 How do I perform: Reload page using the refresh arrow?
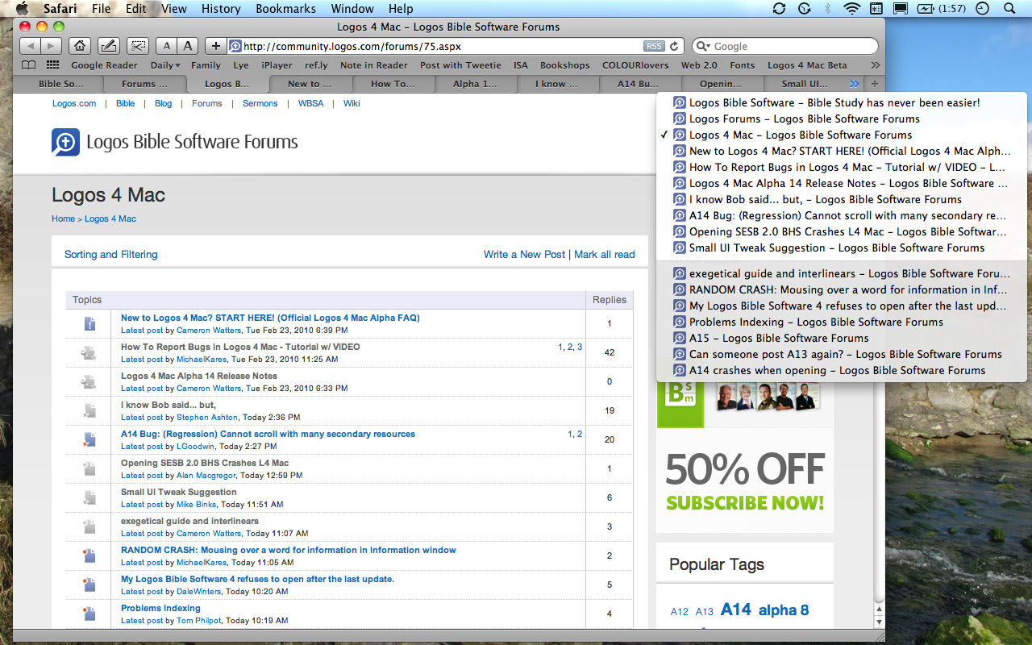pyautogui.click(x=674, y=46)
